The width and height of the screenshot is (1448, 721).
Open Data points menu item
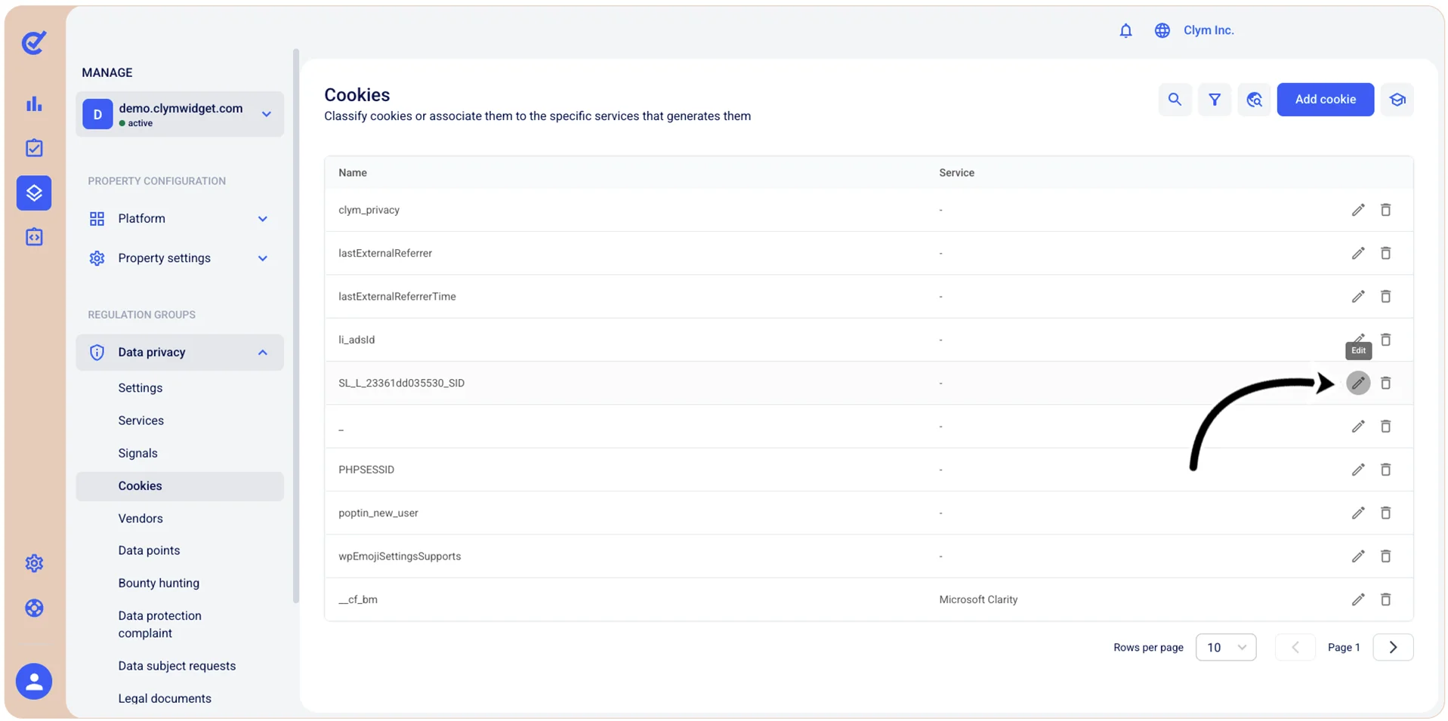click(150, 550)
